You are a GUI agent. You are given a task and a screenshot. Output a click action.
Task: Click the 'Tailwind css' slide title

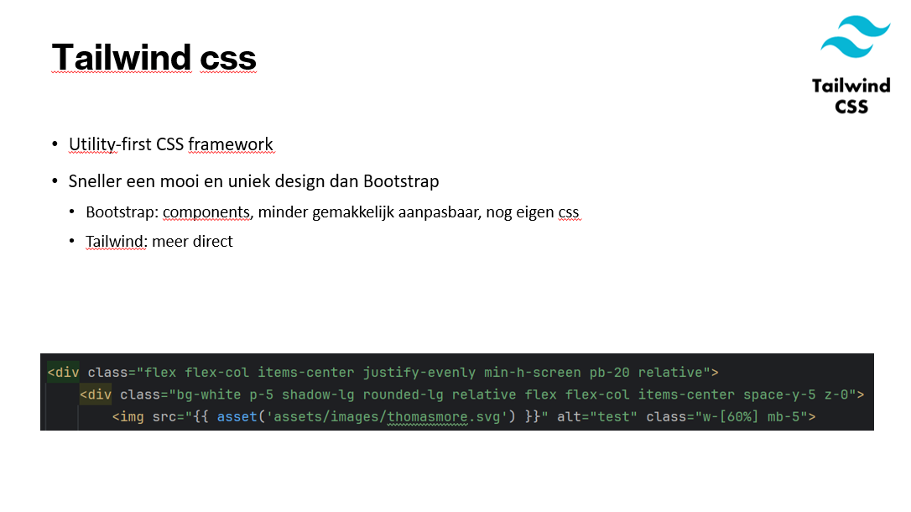(154, 58)
